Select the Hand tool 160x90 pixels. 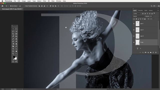pos(16,51)
